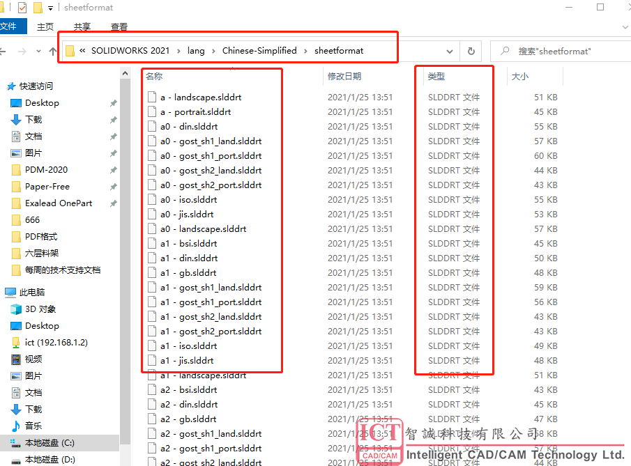
Task: Click the 本地磁盘 (C:) drive icon
Action: point(16,443)
